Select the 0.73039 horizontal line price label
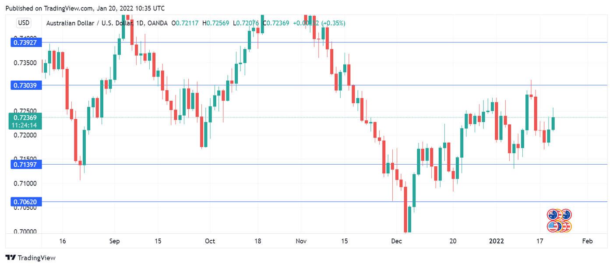613x267 pixels. 25,85
